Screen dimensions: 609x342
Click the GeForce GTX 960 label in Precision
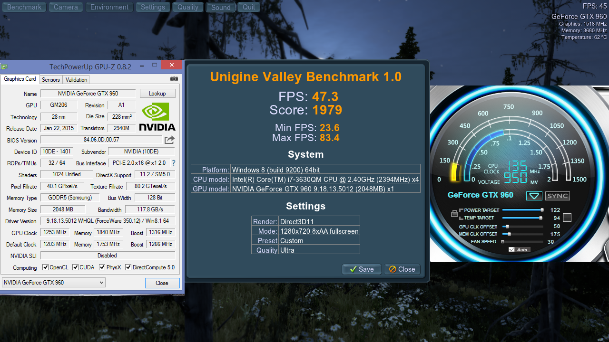481,195
